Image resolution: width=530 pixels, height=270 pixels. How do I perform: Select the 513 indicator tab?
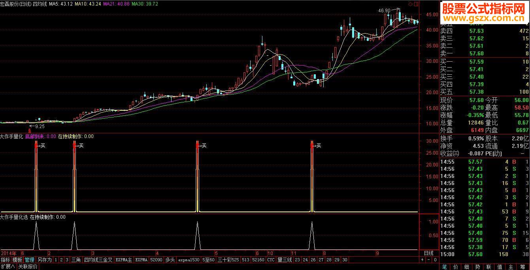click(x=245, y=260)
